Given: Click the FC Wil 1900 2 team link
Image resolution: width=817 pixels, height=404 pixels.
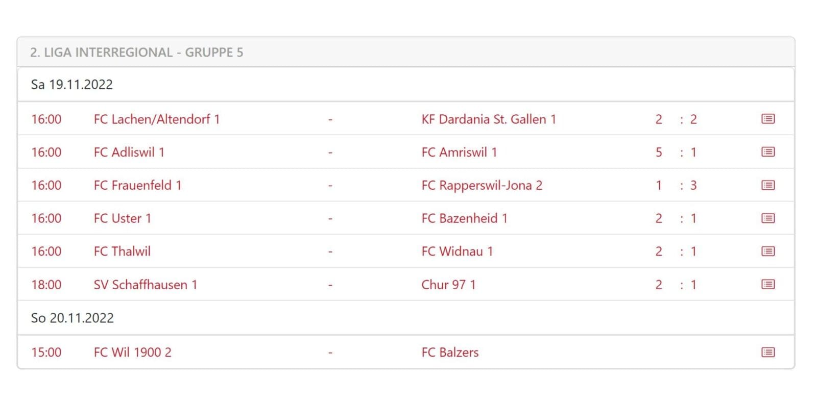Looking at the screenshot, I should coord(132,352).
